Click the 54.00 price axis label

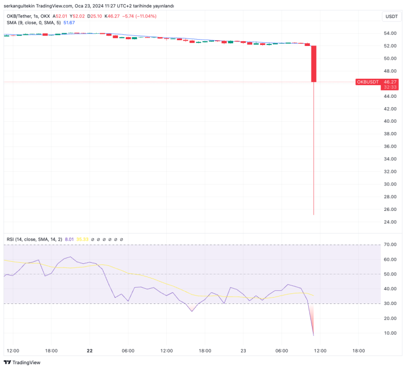(390, 33)
